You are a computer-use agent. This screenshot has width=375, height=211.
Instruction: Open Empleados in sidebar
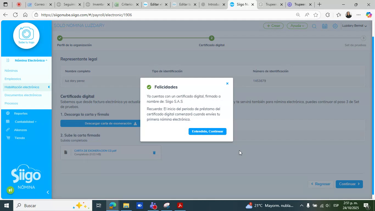[x=13, y=79]
